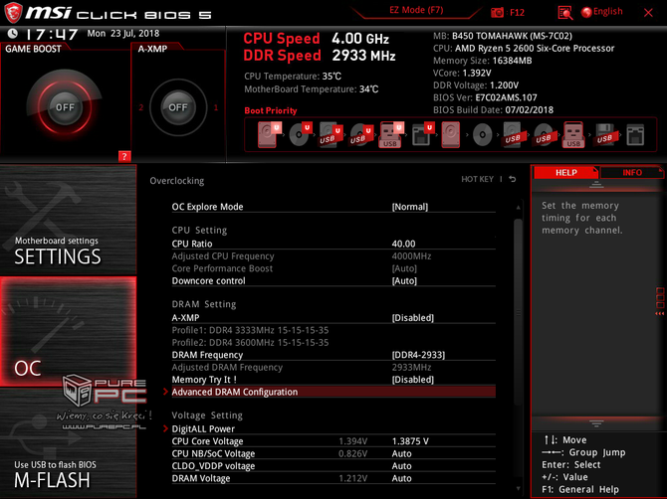Screen dimensions: 667x499
Task: Select the UEFI hard disk boot icon
Action: 268,134
